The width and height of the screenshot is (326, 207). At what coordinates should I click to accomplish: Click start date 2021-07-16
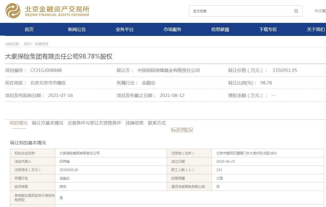[61, 95]
